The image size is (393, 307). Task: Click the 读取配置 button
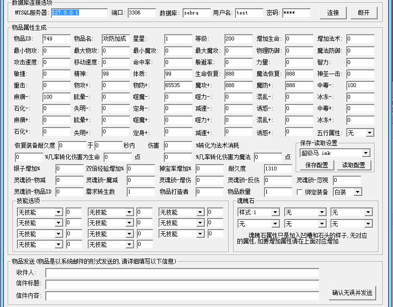[x=354, y=165]
